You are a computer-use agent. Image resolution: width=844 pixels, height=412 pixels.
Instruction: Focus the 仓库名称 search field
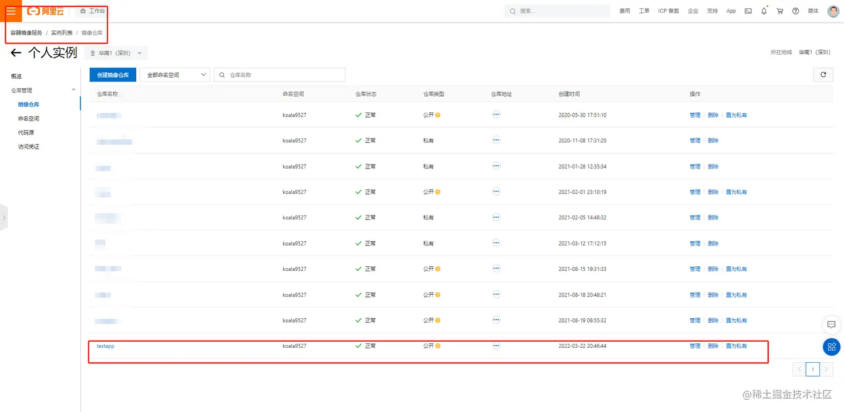click(280, 75)
